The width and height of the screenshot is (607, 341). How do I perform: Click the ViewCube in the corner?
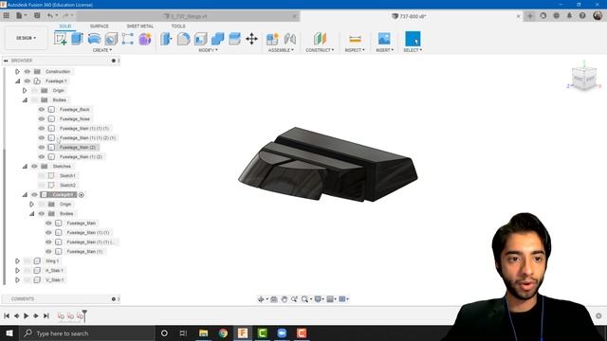tap(584, 79)
